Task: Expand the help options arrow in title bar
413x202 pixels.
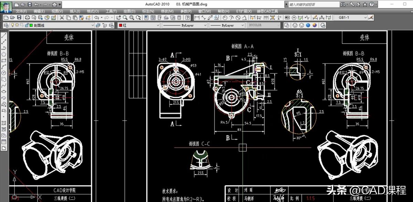Action: click(x=375, y=4)
